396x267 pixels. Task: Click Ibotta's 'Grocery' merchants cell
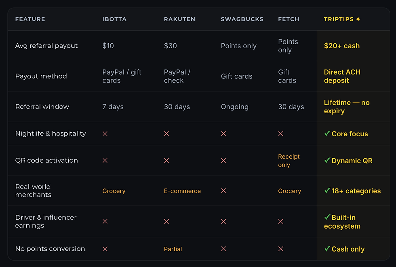click(114, 191)
